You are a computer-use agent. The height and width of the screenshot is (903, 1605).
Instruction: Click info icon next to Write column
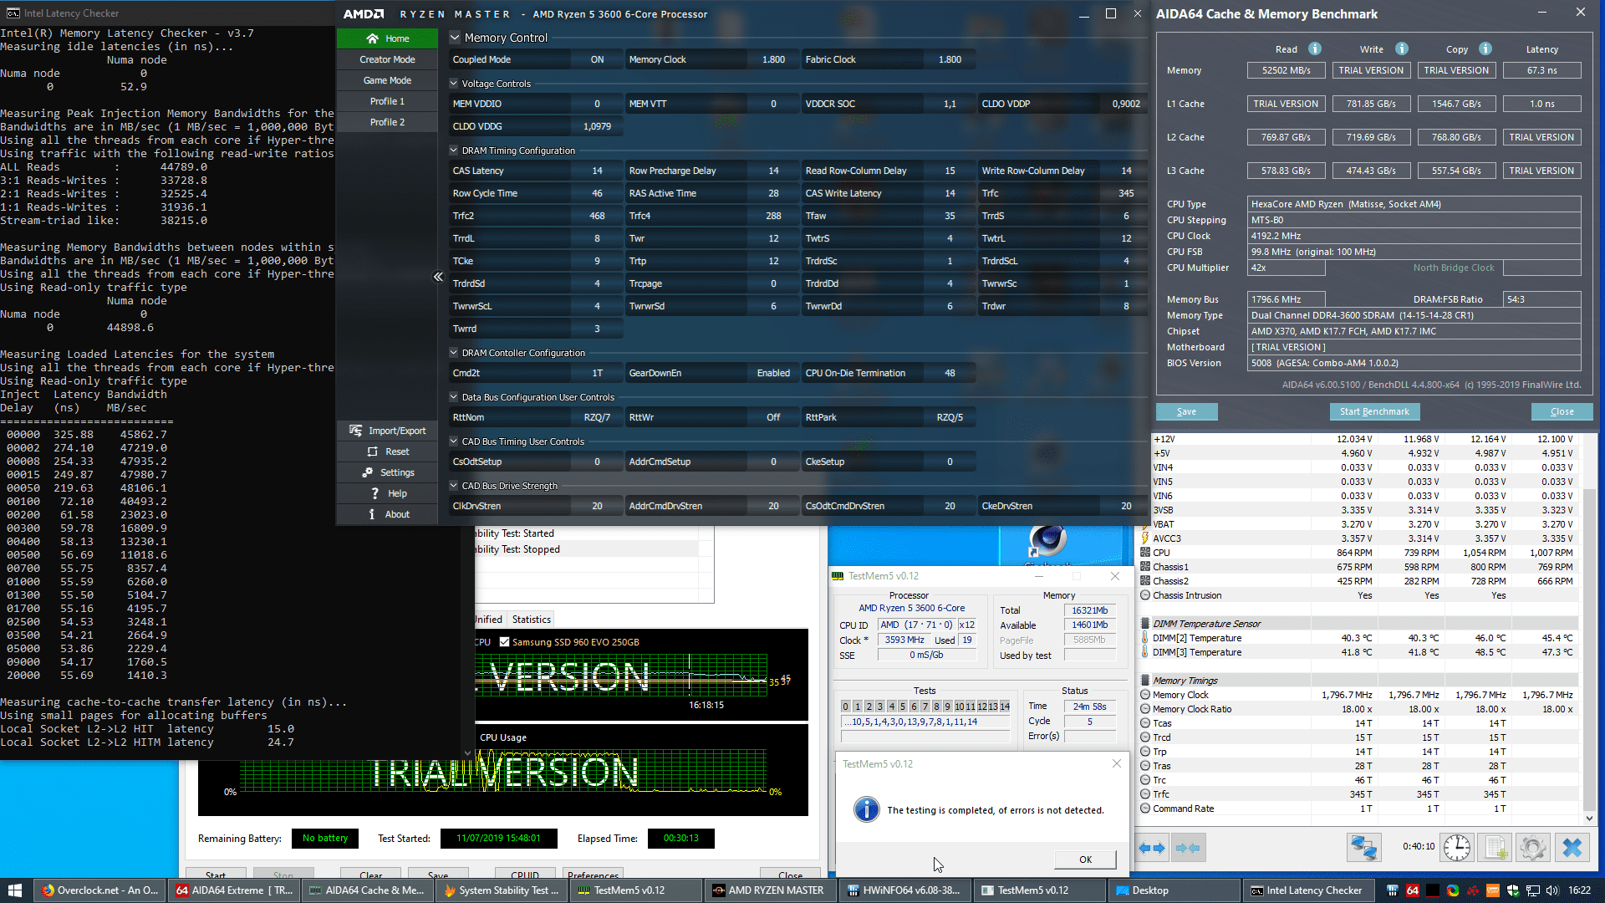click(x=1402, y=48)
